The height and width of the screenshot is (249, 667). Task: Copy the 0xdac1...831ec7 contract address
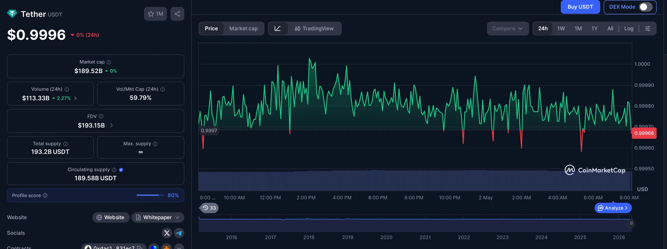(x=140, y=247)
